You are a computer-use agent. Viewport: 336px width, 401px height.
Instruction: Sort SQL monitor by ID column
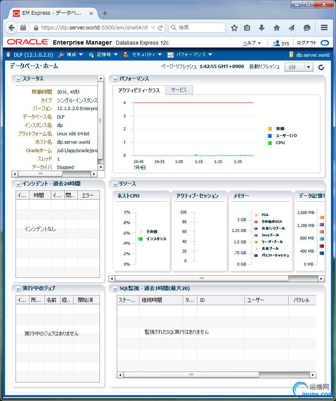[x=221, y=300]
